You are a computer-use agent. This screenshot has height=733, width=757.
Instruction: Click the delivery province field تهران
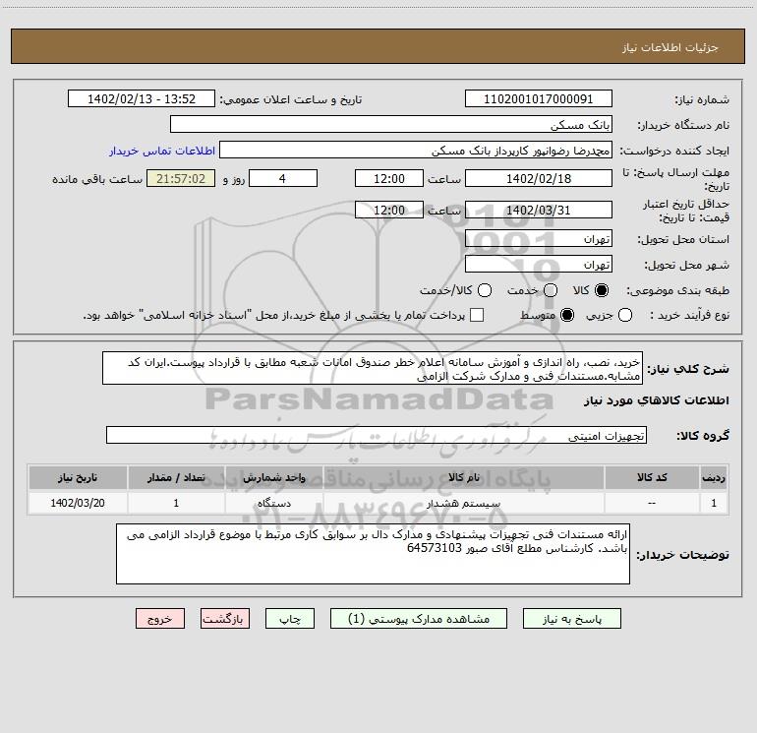pos(539,239)
